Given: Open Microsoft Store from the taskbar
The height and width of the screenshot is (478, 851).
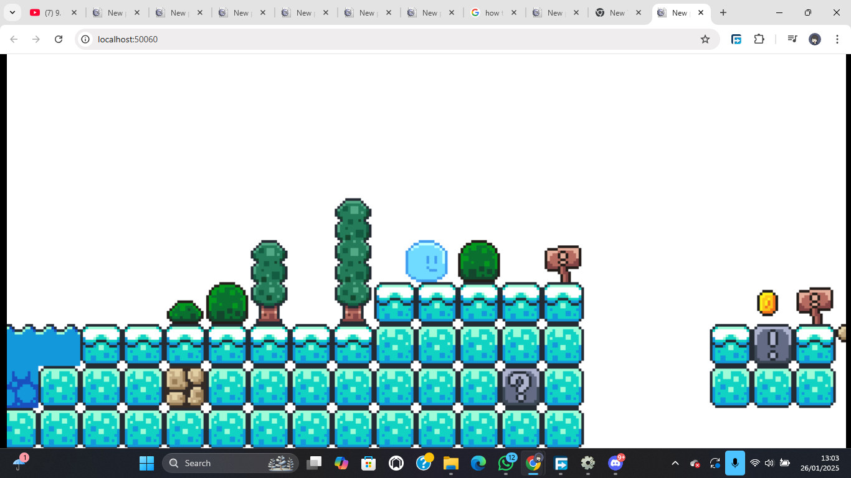Looking at the screenshot, I should [x=369, y=463].
